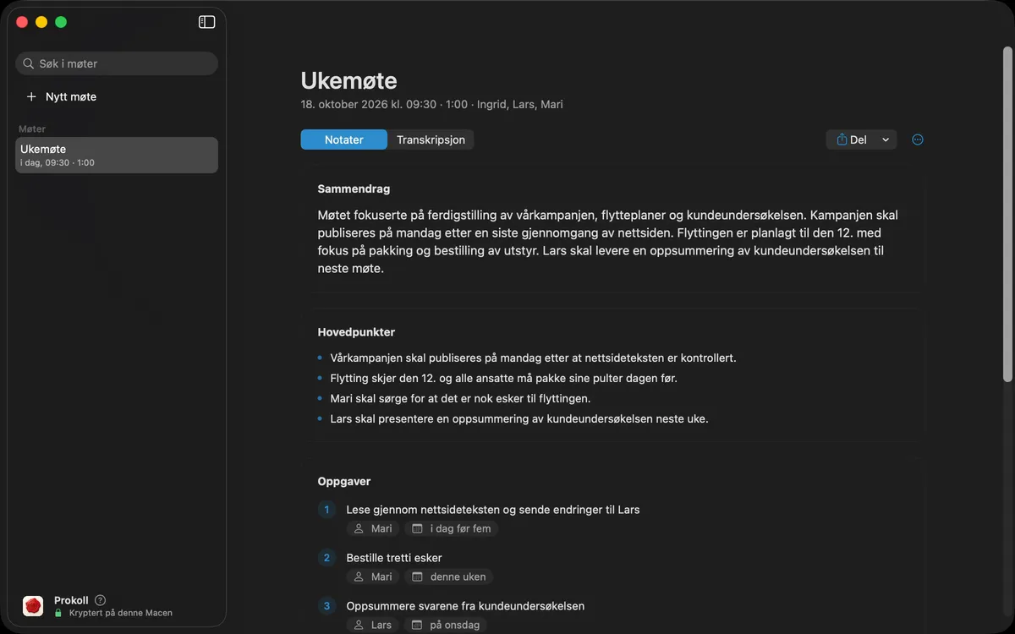This screenshot has height=634, width=1015.
Task: Click calendar icon in 'på onsdag' tag
Action: (417, 625)
